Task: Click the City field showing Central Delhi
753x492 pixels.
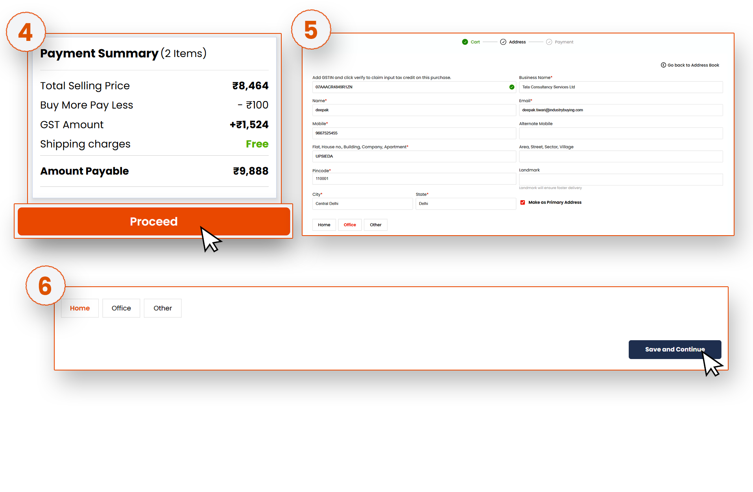Action: (362, 204)
